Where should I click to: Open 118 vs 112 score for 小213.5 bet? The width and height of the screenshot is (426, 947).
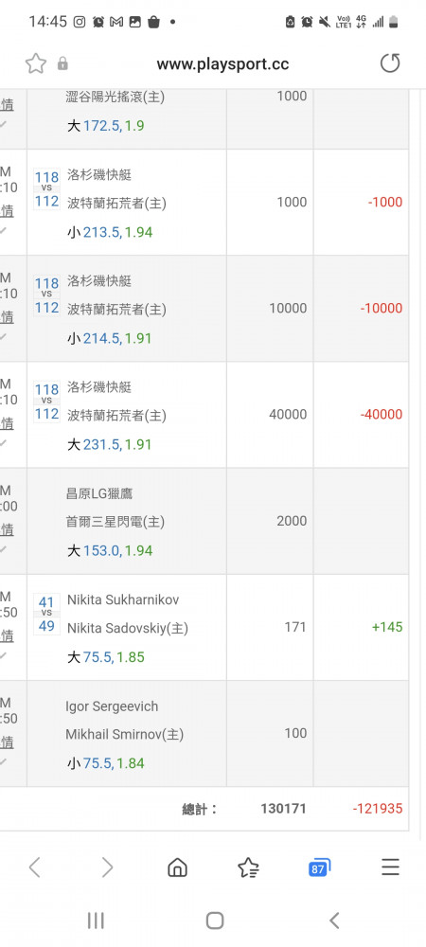coord(46,189)
